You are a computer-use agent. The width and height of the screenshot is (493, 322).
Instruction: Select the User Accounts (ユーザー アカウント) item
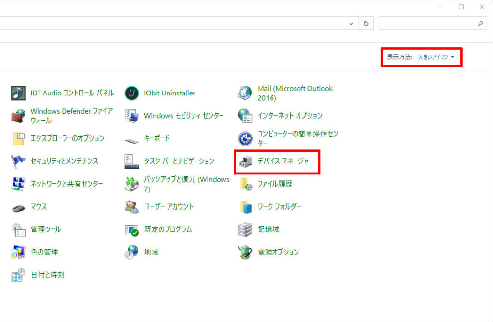click(x=169, y=206)
